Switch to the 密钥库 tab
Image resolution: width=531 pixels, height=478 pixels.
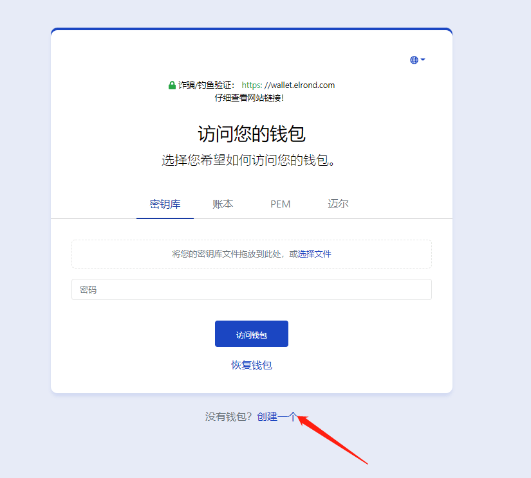(x=165, y=204)
